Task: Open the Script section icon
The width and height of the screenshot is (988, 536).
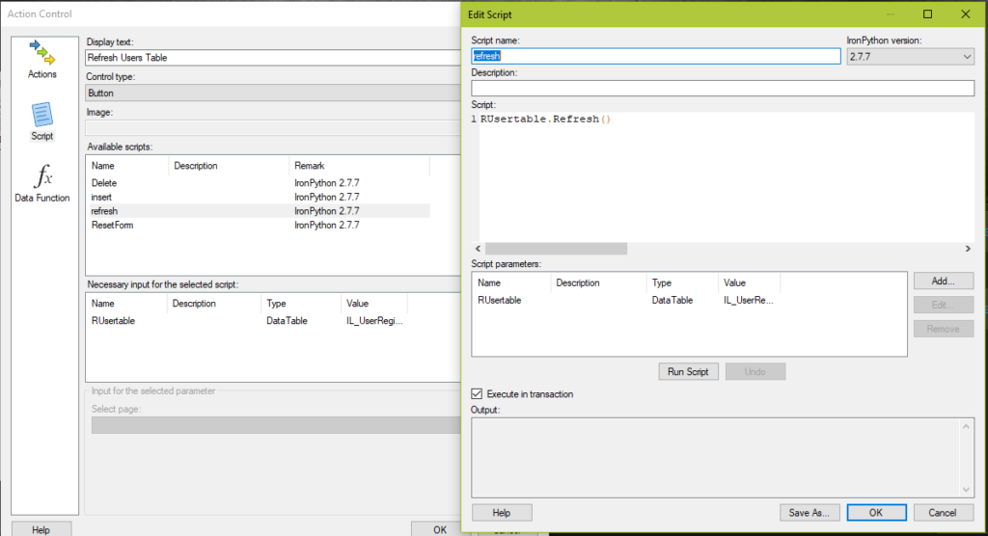Action: click(42, 121)
